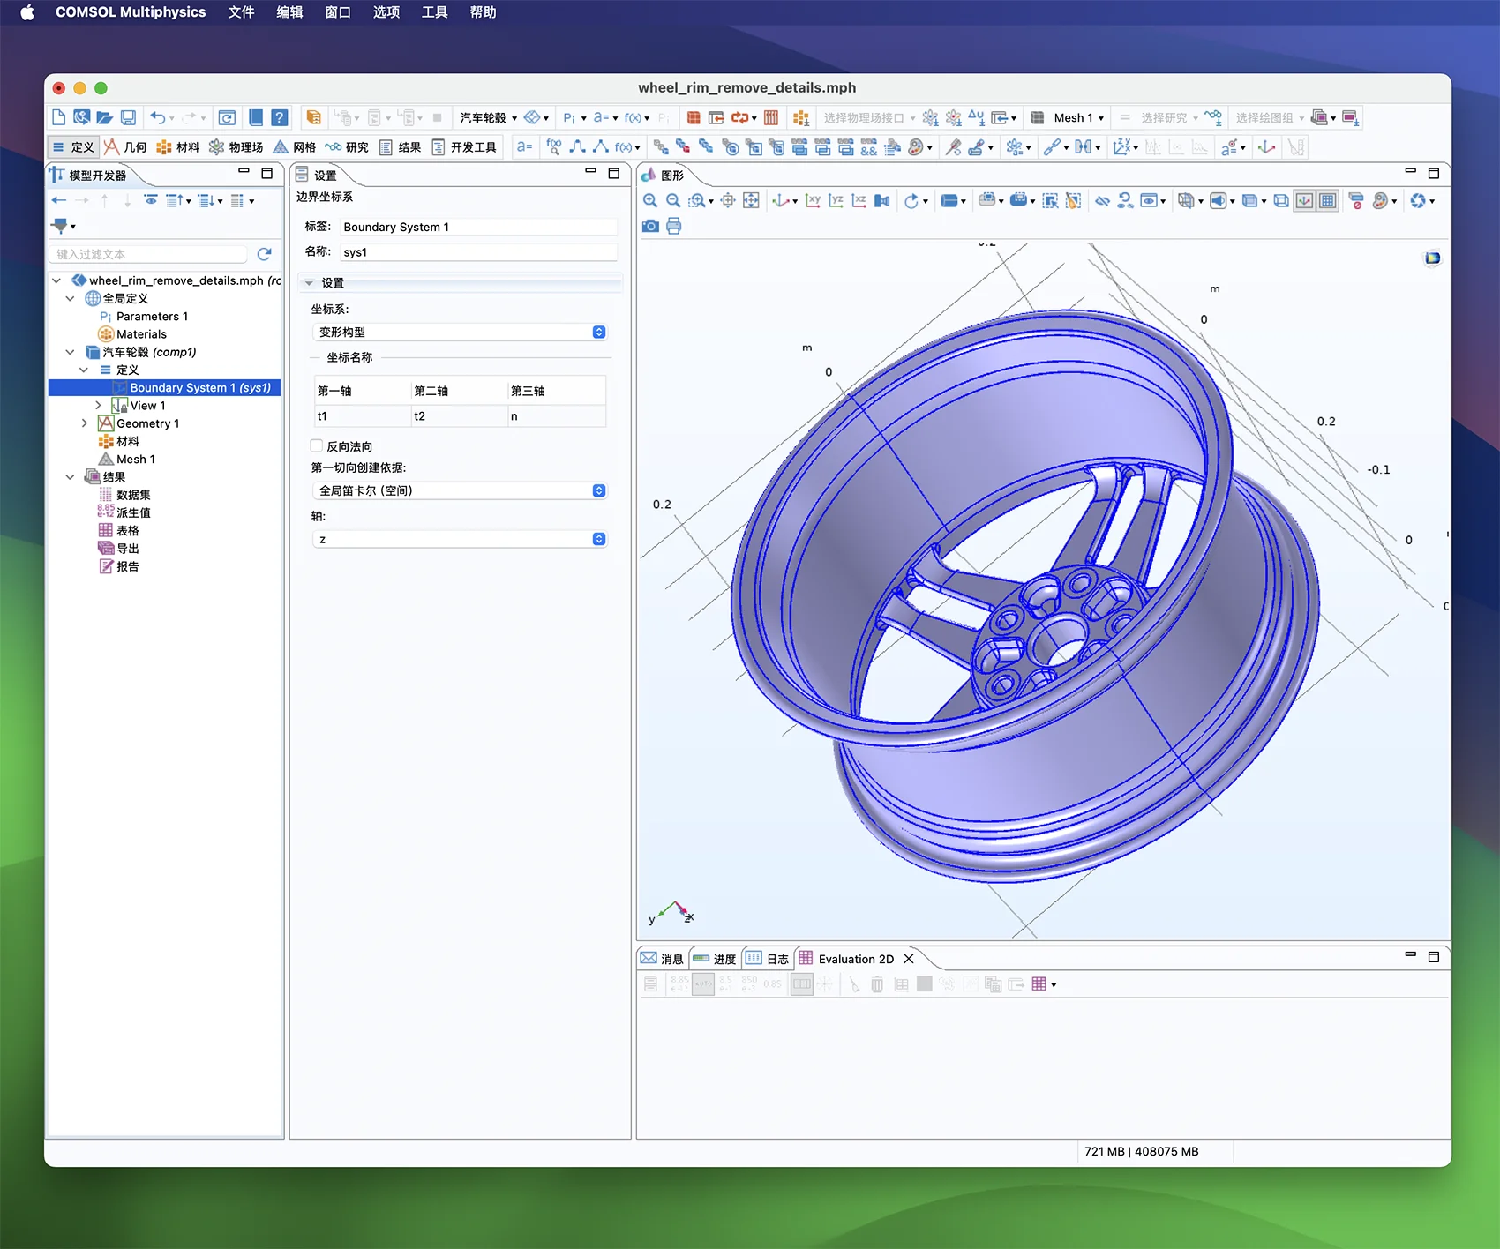Click the orange Model Builder tree icon

313,117
